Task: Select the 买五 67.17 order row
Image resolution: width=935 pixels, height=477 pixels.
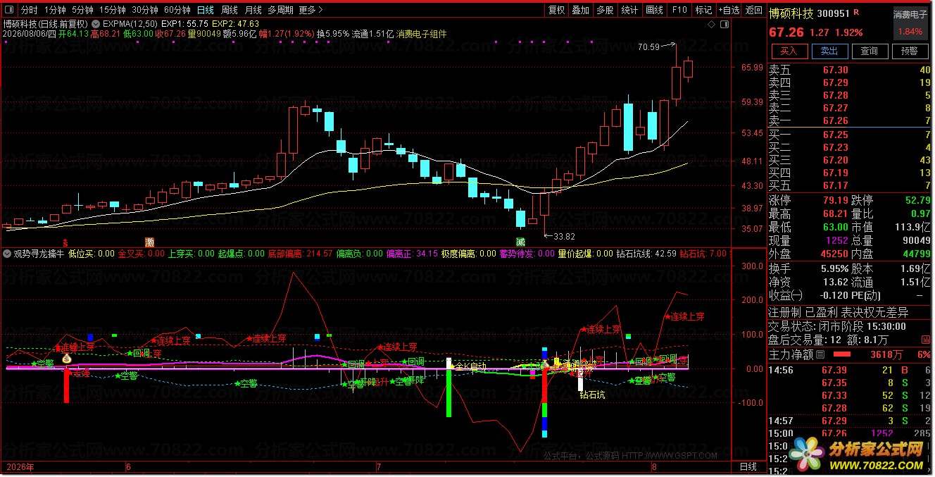Action: pyautogui.click(x=850, y=185)
